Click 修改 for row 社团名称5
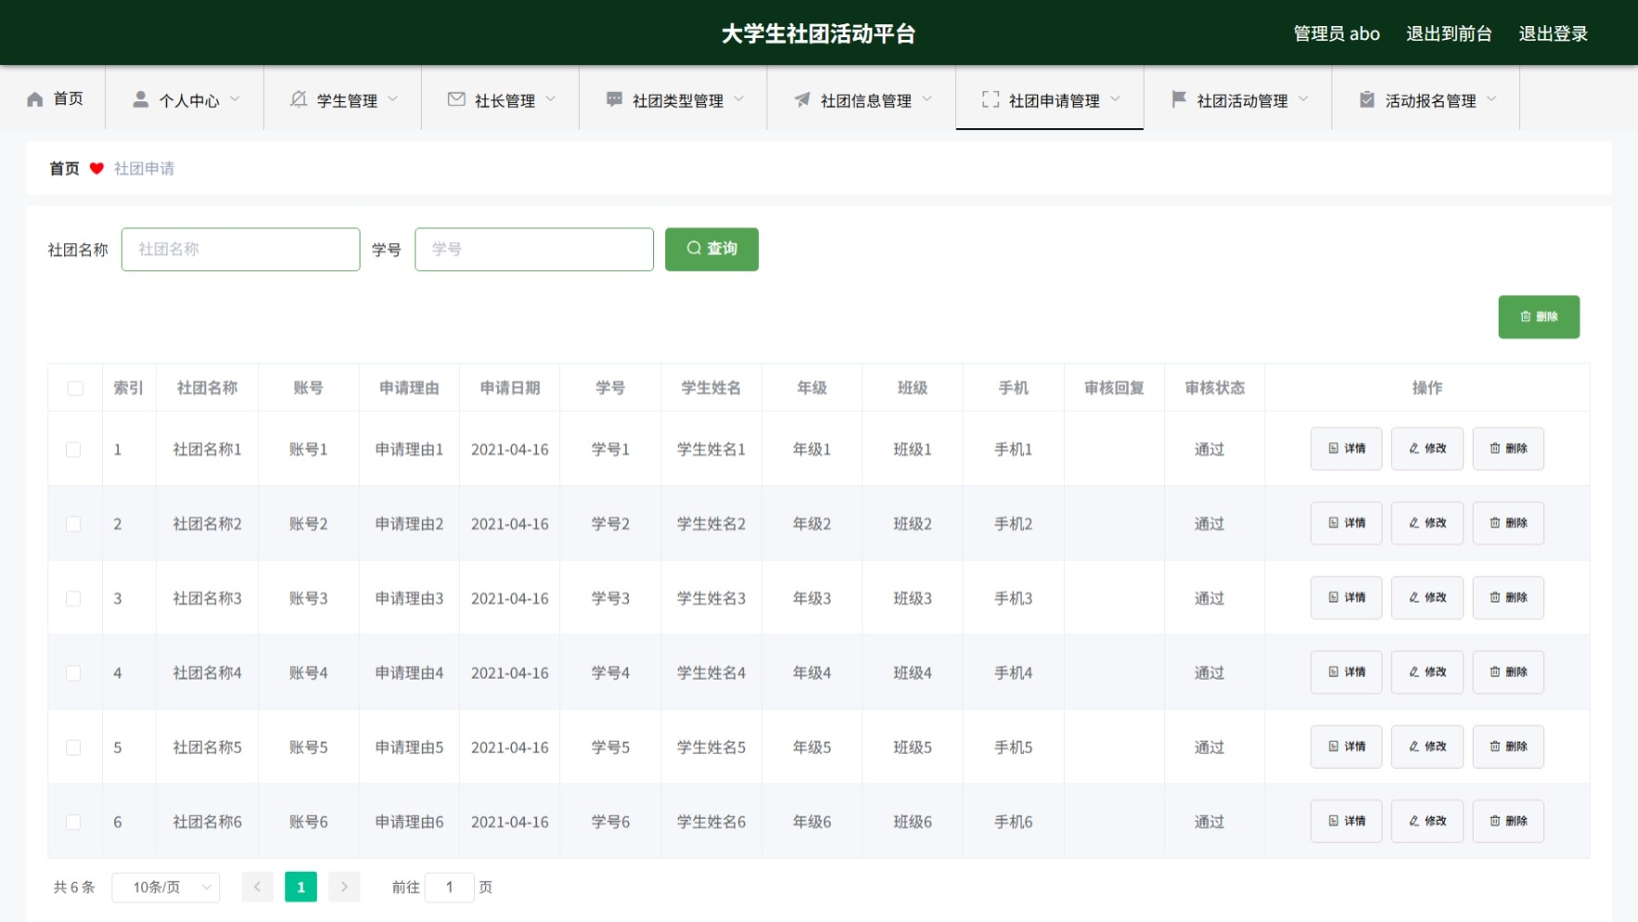This screenshot has width=1638, height=922. pyautogui.click(x=1427, y=747)
